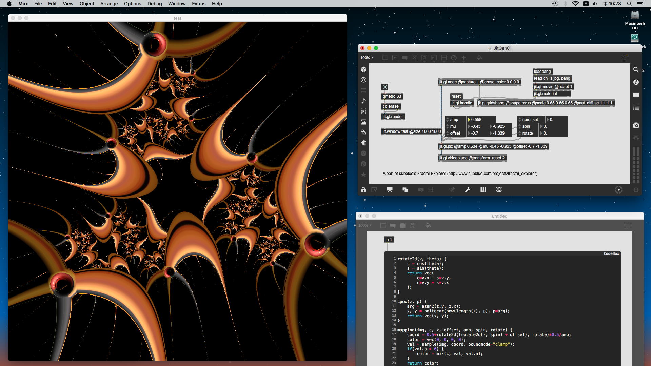Click the patcher lock icon
The height and width of the screenshot is (366, 651).
[x=363, y=190]
